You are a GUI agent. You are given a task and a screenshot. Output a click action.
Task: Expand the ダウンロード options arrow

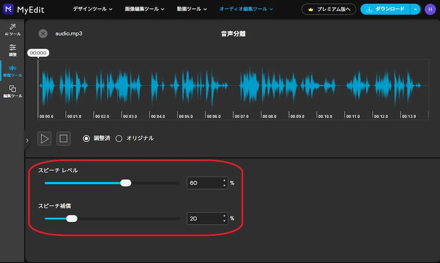[415, 9]
